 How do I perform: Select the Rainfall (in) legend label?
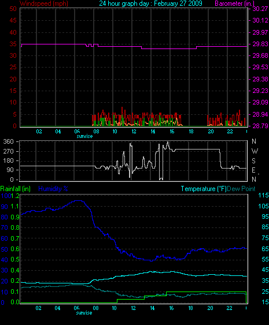point(16,189)
